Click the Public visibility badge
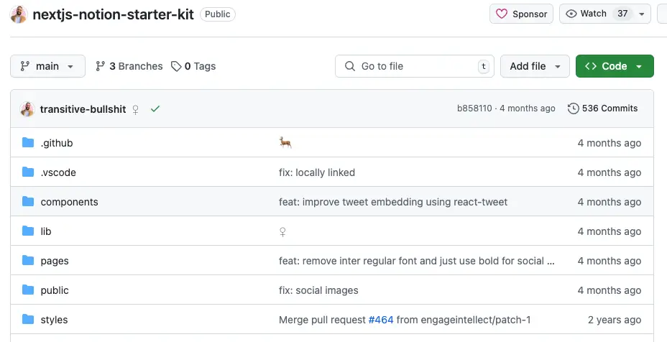The height and width of the screenshot is (342, 667). tap(217, 14)
